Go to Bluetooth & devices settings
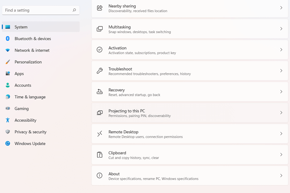Image resolution: width=290 pixels, height=193 pixels. 41,39
